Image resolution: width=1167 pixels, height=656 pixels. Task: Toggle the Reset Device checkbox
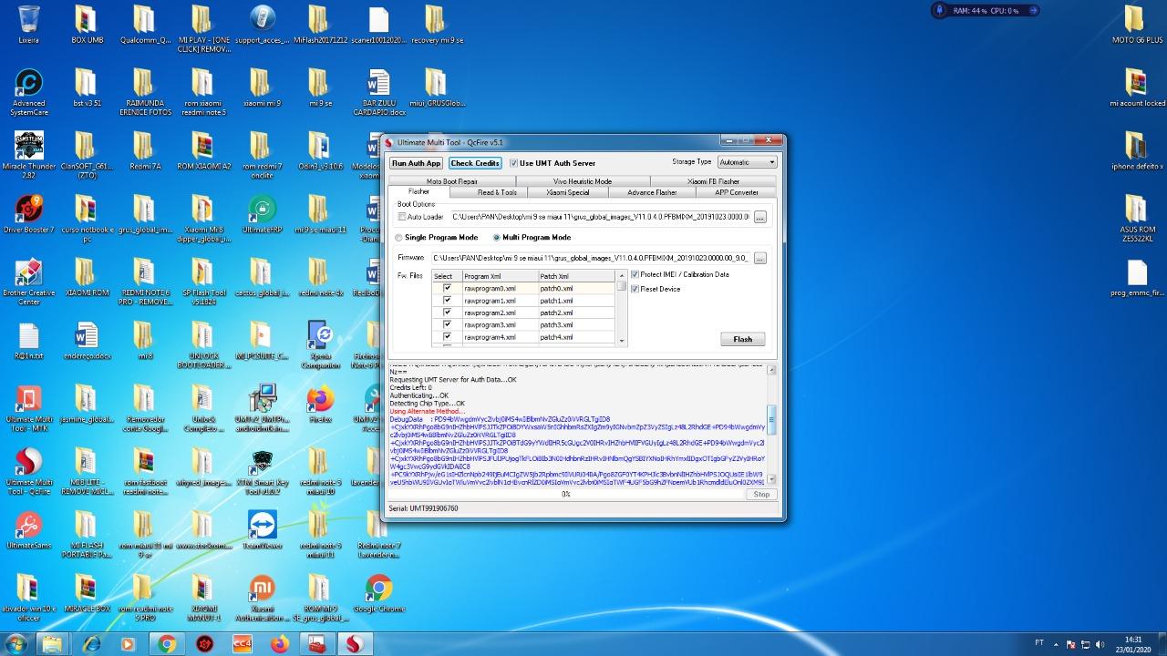(x=635, y=290)
